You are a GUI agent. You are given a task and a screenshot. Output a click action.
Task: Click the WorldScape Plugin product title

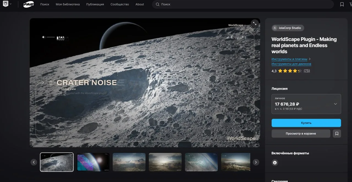[304, 45]
